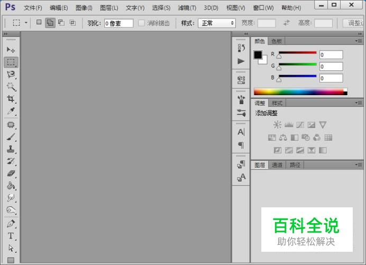Add a Color Lookup adjustment
366x265 pixels.
pyautogui.click(x=328, y=138)
